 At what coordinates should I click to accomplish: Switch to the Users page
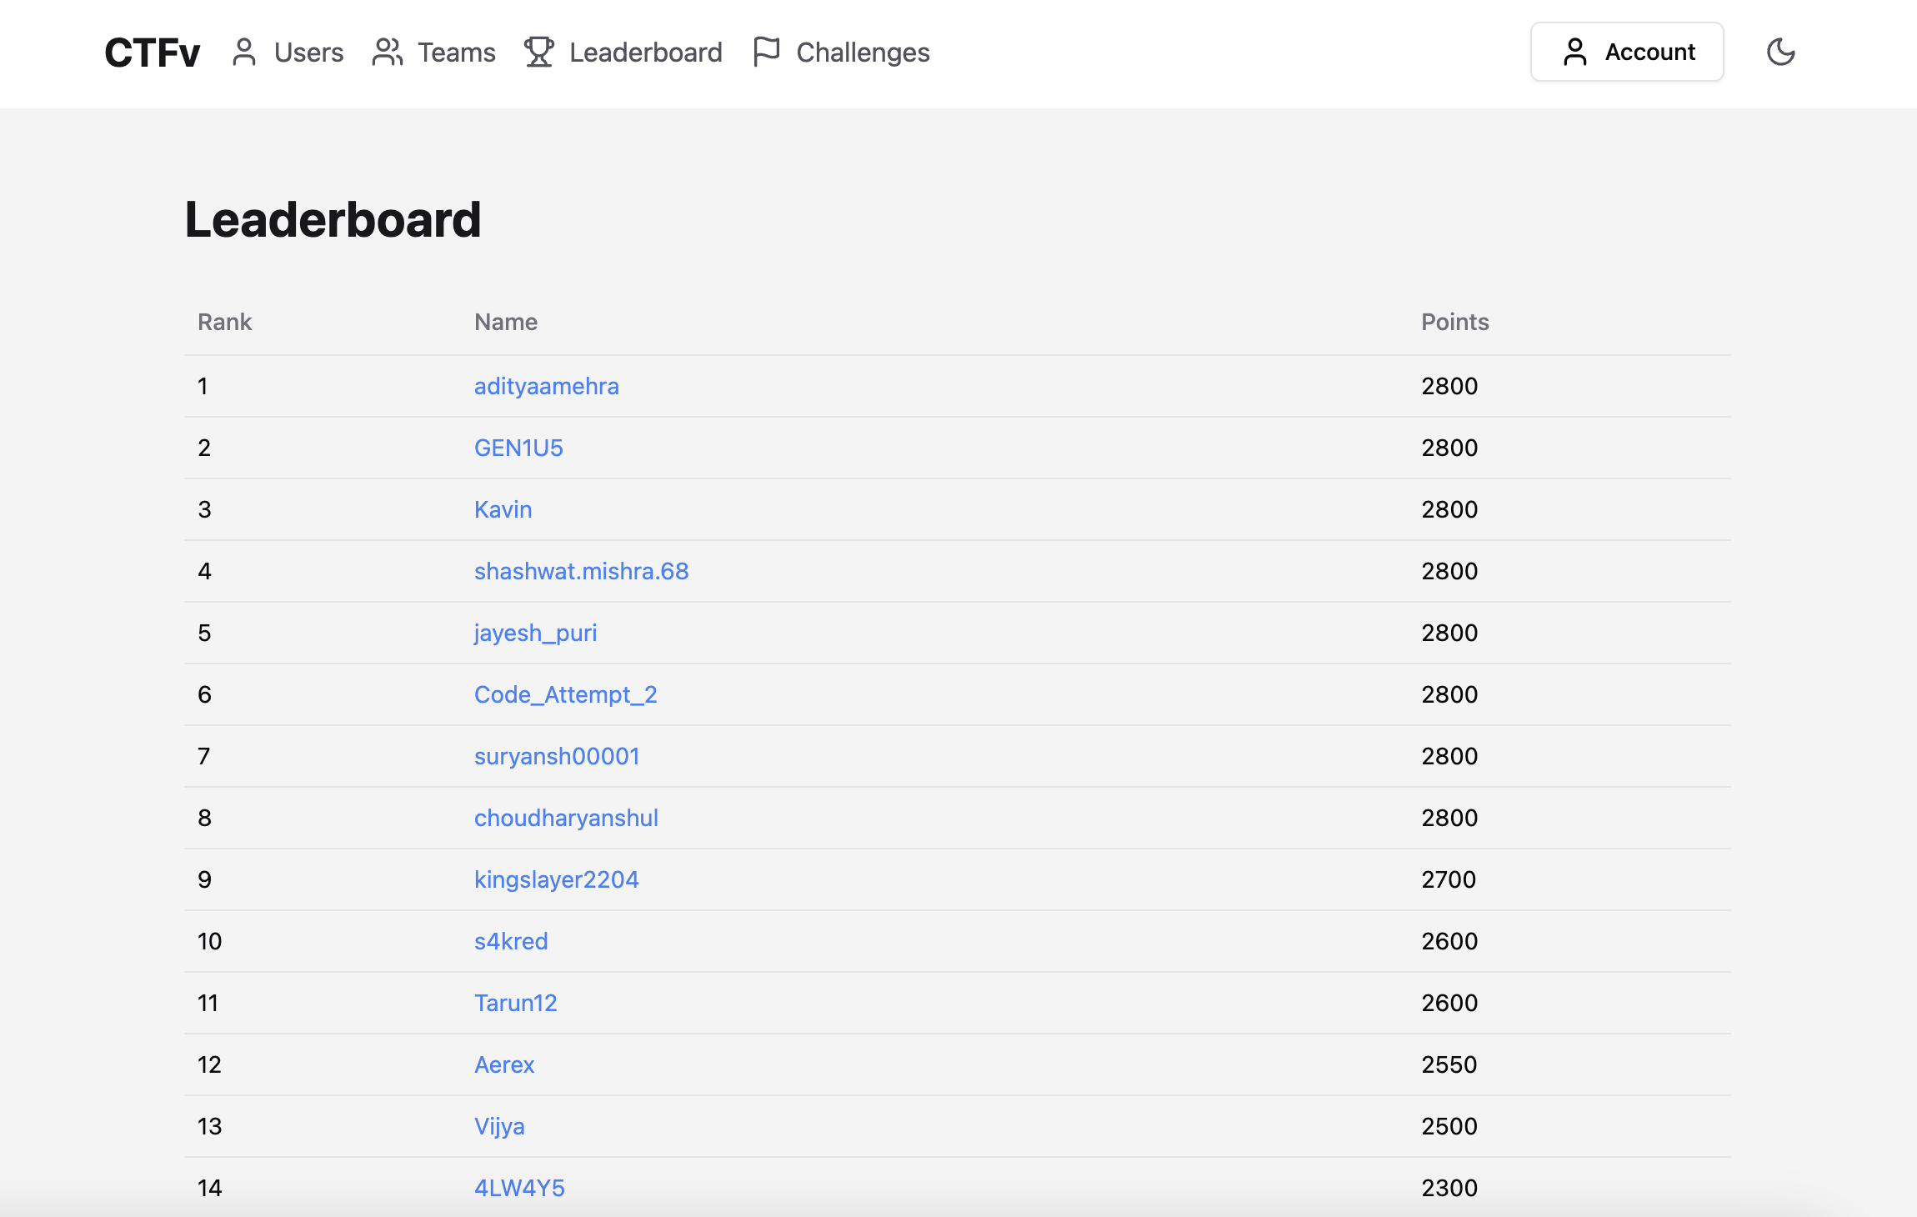tap(308, 52)
